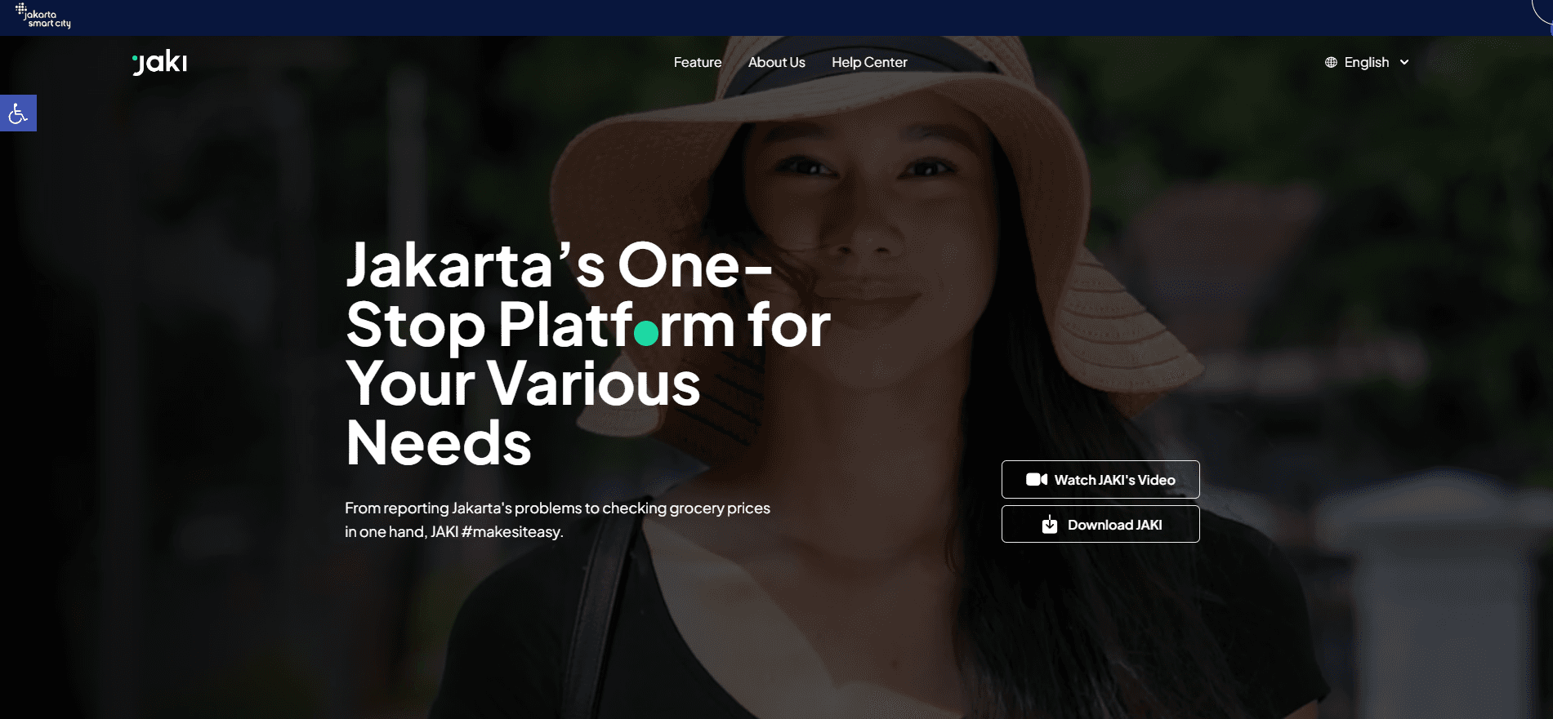Expand the English language chevron
Image resolution: width=1553 pixels, height=719 pixels.
click(1404, 62)
